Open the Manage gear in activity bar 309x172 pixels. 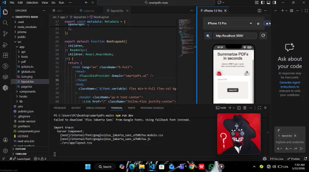pos(5,151)
